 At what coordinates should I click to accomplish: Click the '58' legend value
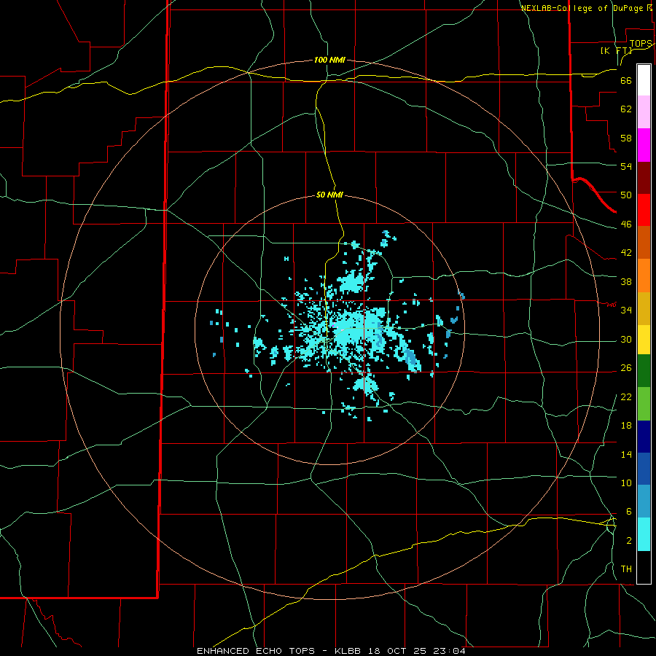pyautogui.click(x=626, y=138)
